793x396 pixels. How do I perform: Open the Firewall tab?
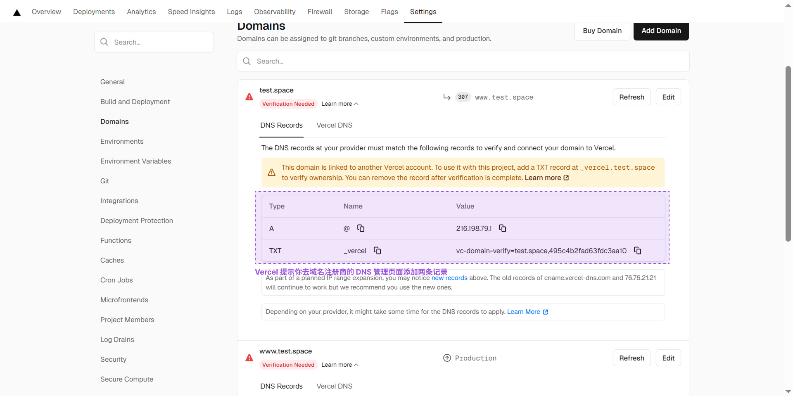click(320, 12)
